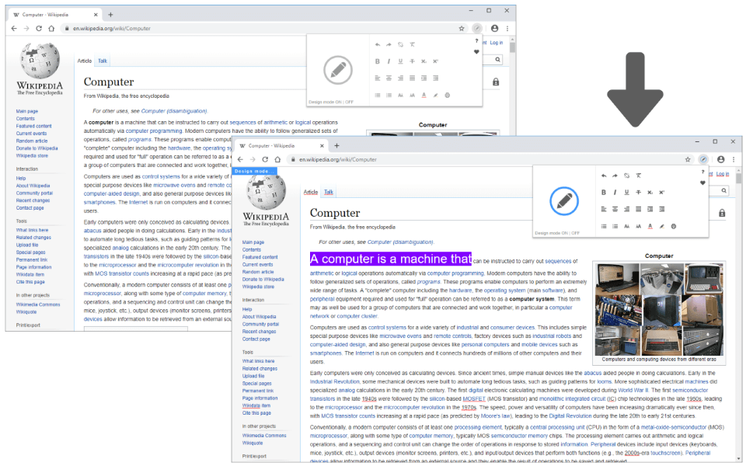Open Main page link in back window sidebar
This screenshot has width=746, height=466.
point(26,111)
